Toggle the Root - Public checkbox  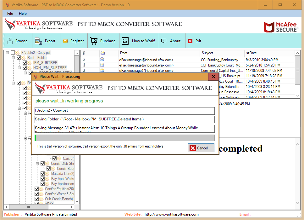point(19,58)
